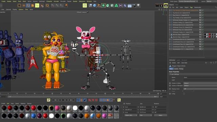Switch to the Layers panel tab
The width and height of the screenshot is (217, 122).
[178, 60]
